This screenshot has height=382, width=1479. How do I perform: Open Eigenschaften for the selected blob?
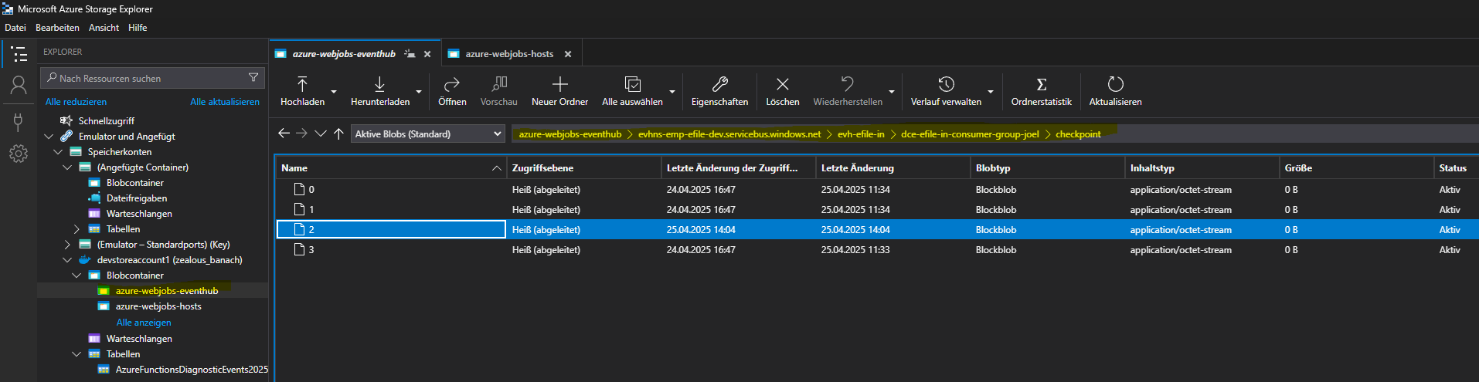[x=719, y=91]
